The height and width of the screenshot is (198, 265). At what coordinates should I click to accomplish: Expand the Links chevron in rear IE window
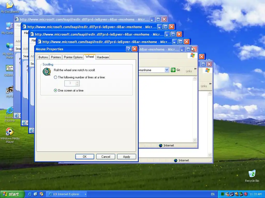[x=210, y=84]
